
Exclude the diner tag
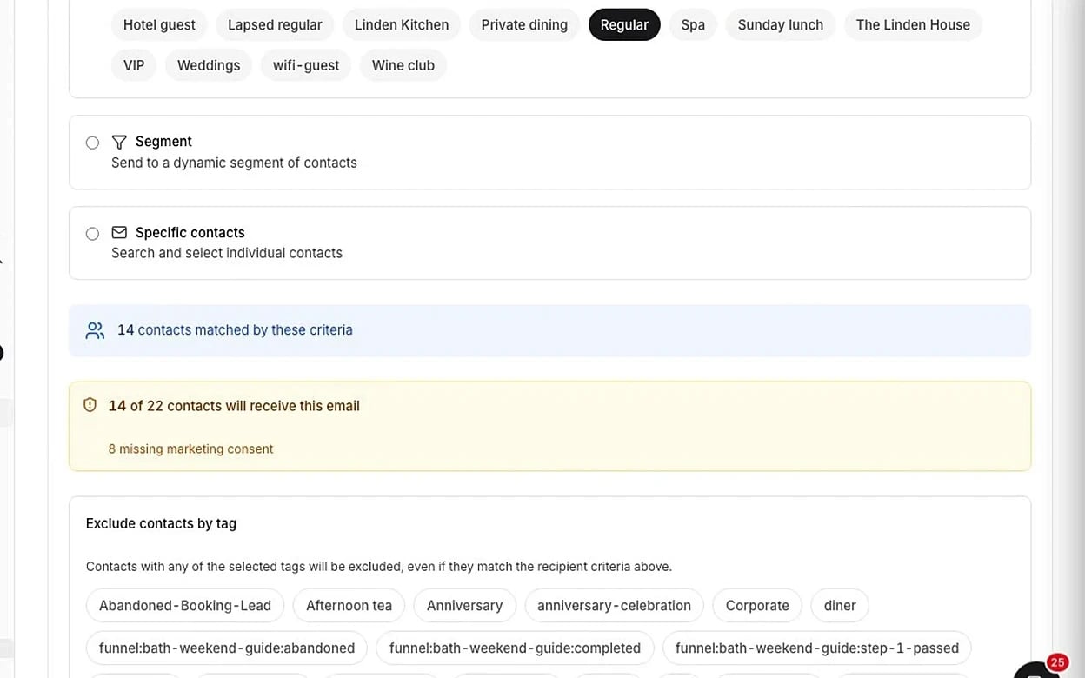pyautogui.click(x=840, y=605)
